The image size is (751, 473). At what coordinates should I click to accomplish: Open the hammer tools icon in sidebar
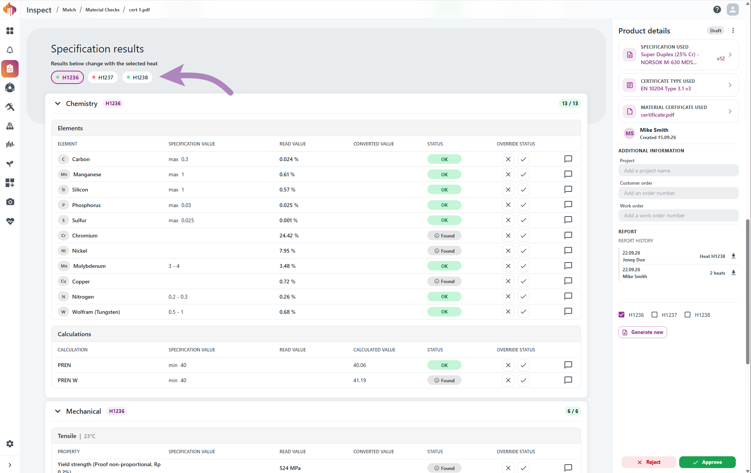coord(10,107)
